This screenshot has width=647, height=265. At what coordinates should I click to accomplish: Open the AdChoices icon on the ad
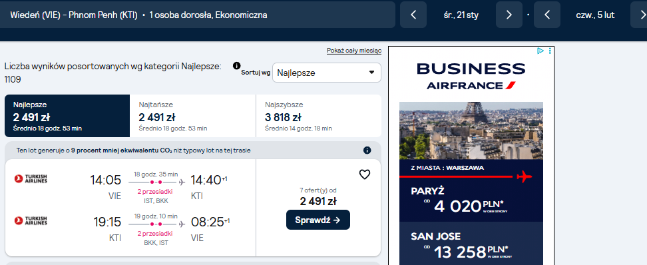[540, 51]
